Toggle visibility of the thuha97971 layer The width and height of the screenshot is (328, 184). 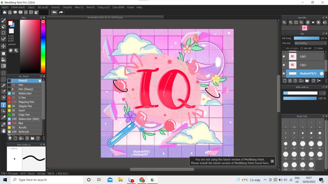284,73
